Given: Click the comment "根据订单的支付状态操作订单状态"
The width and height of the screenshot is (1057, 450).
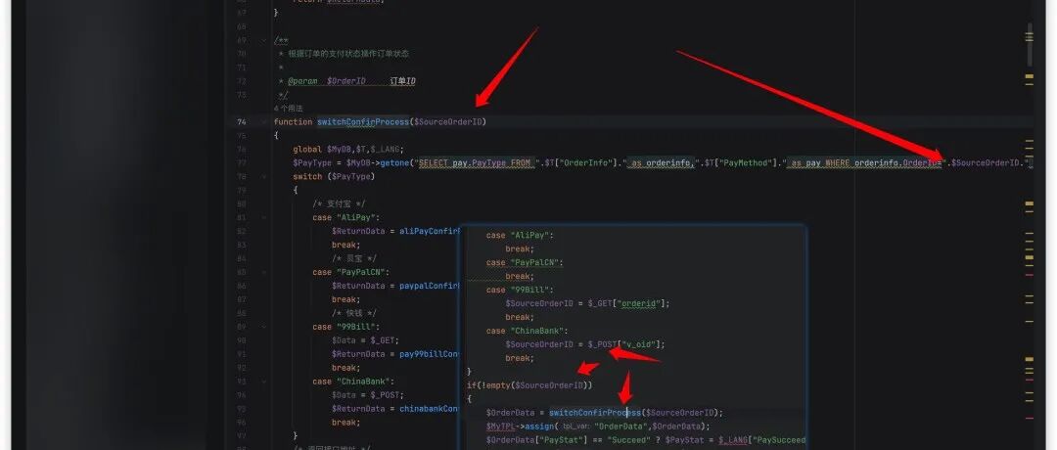Looking at the screenshot, I should click(347, 54).
